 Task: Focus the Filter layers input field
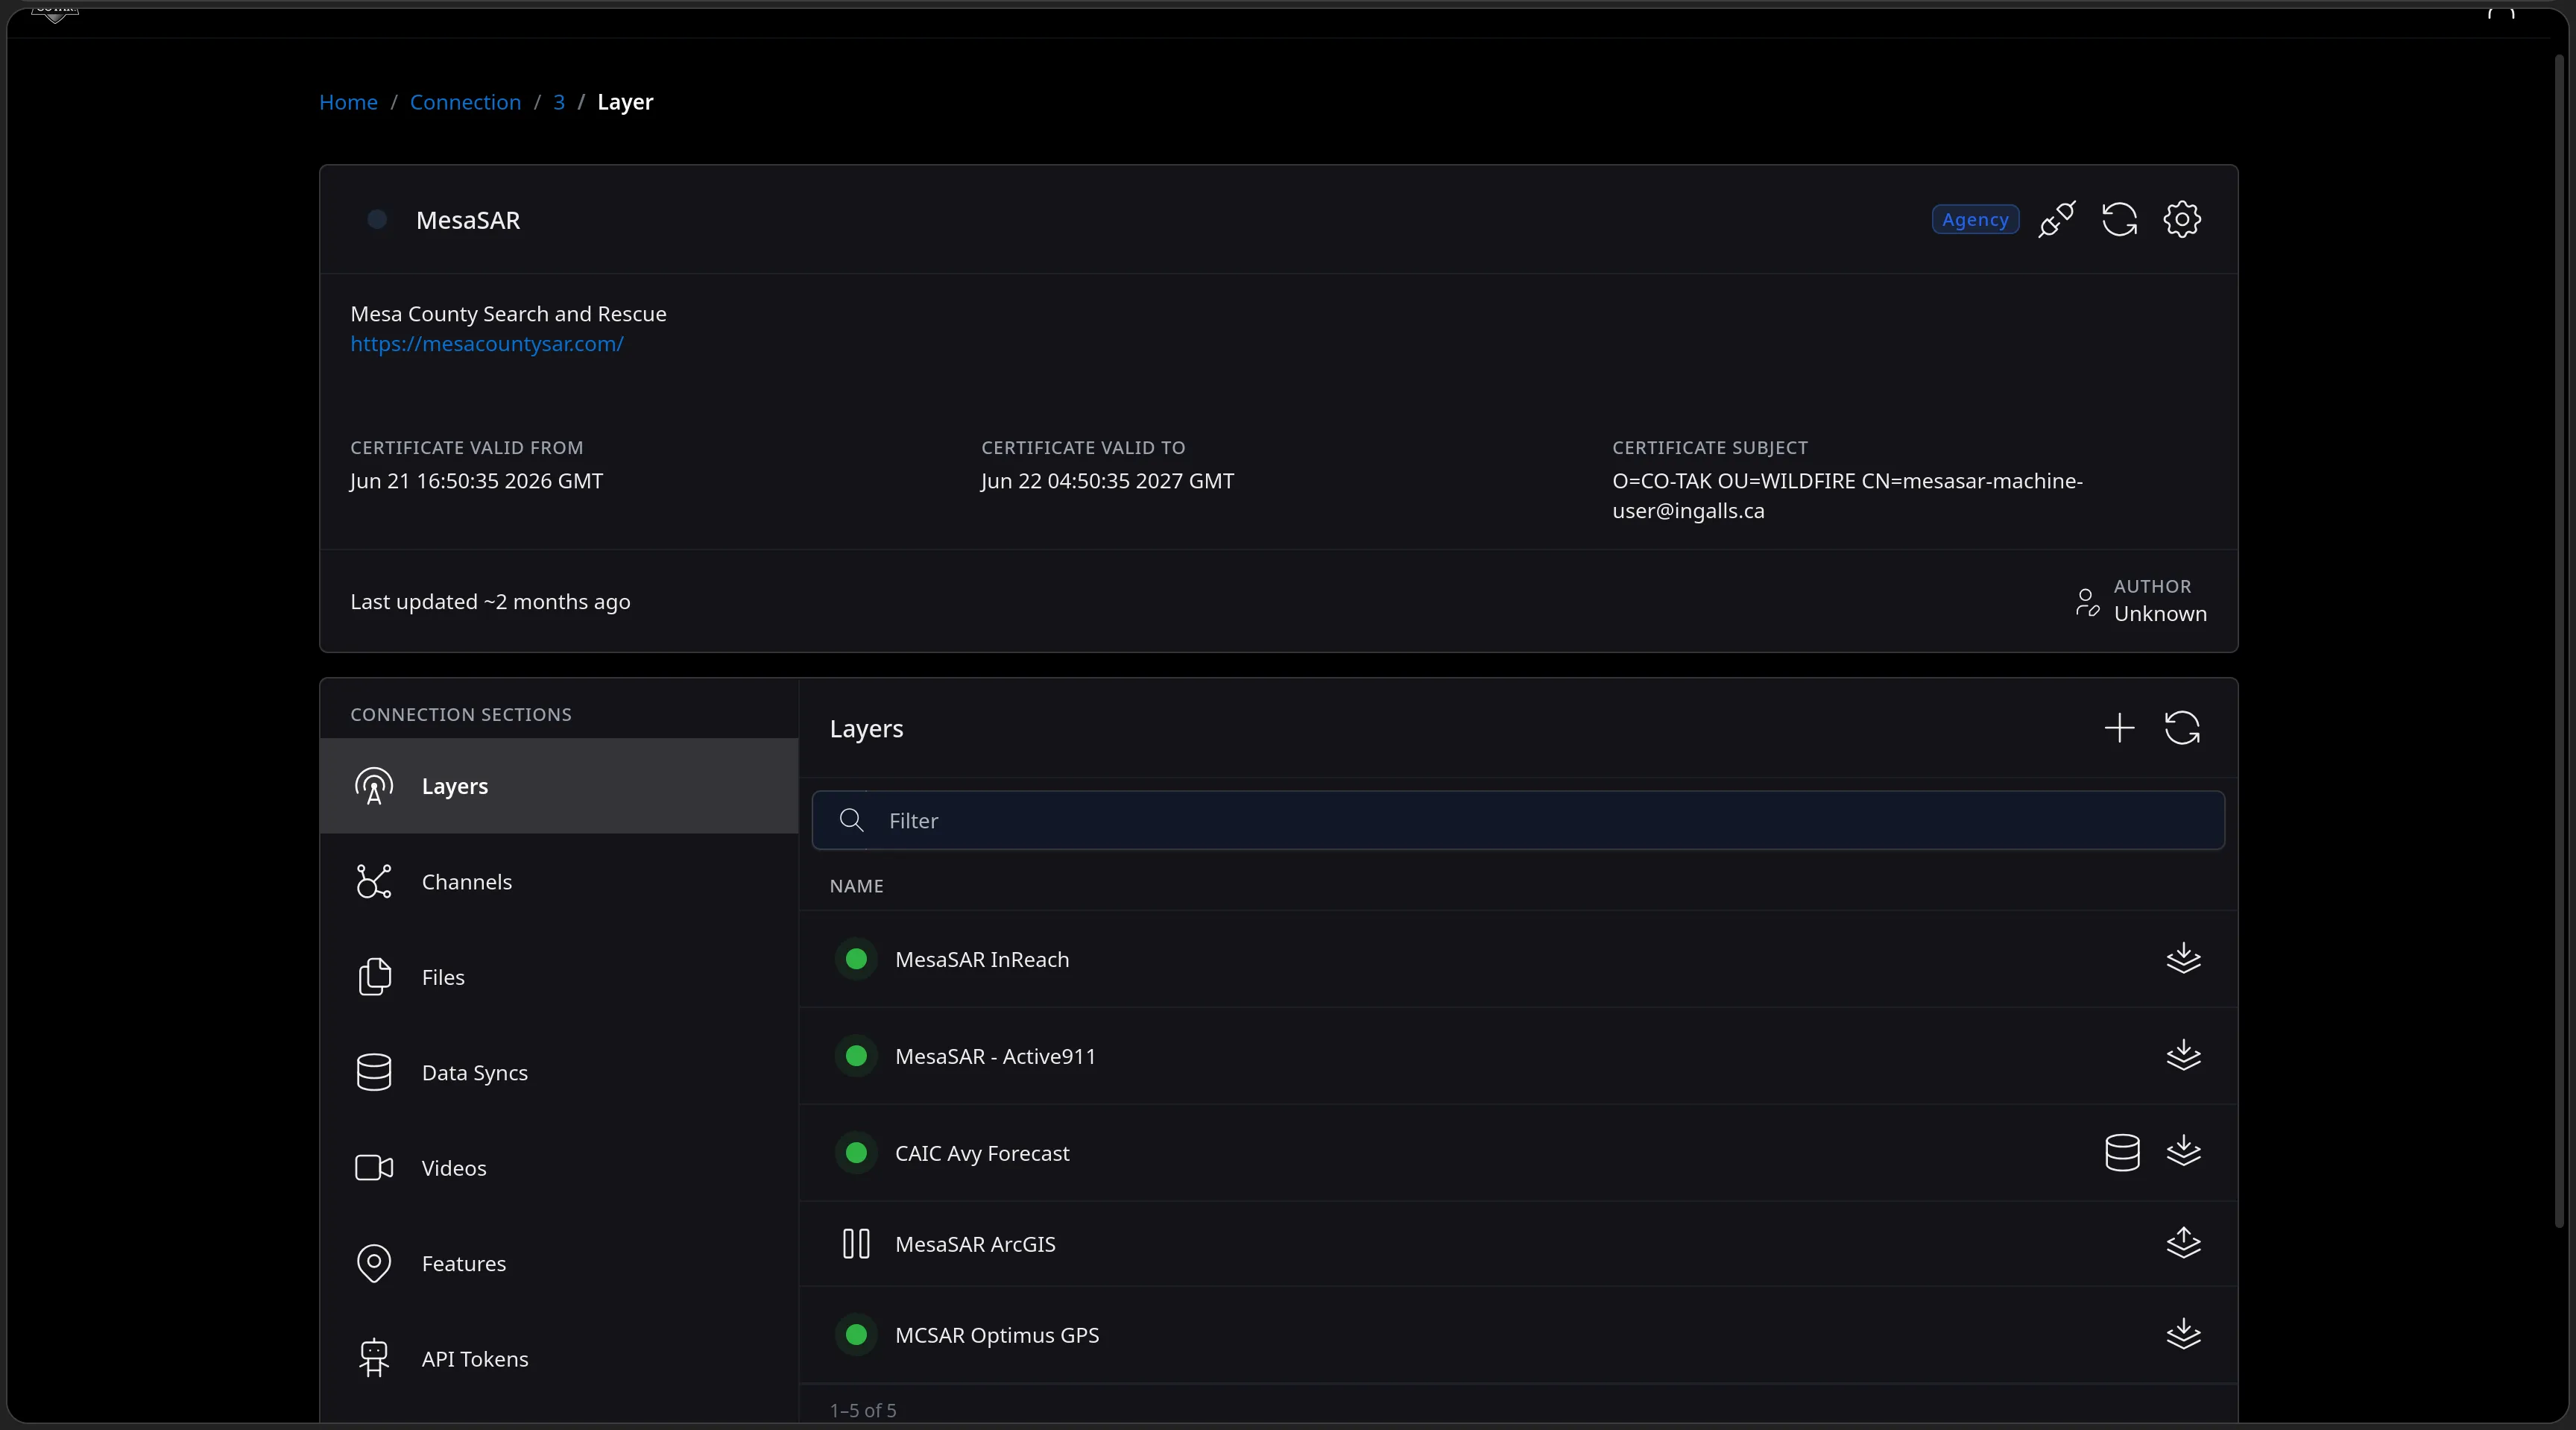1518,820
